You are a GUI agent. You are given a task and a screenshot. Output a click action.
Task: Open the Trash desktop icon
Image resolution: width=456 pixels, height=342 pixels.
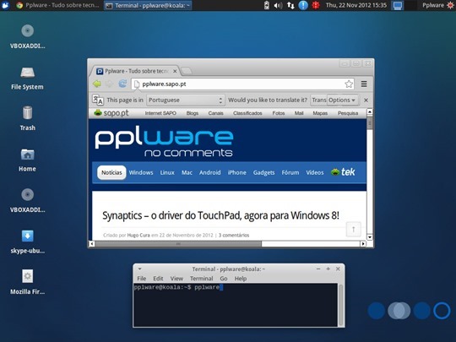(27, 112)
